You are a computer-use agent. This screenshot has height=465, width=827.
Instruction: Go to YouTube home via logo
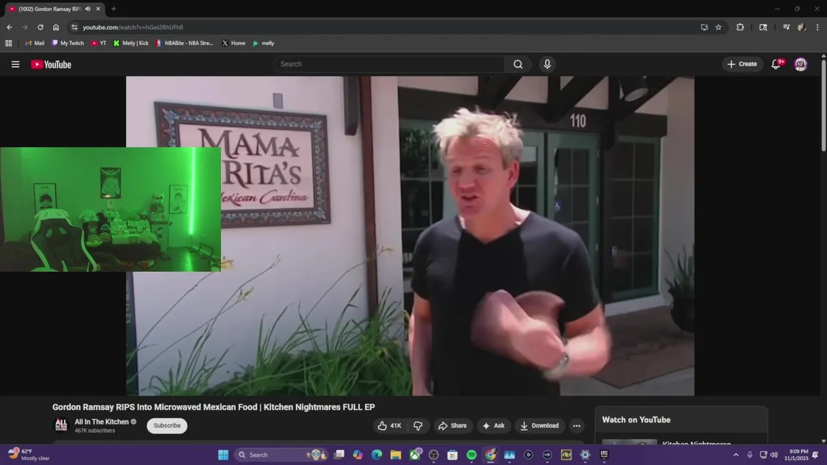pyautogui.click(x=51, y=65)
